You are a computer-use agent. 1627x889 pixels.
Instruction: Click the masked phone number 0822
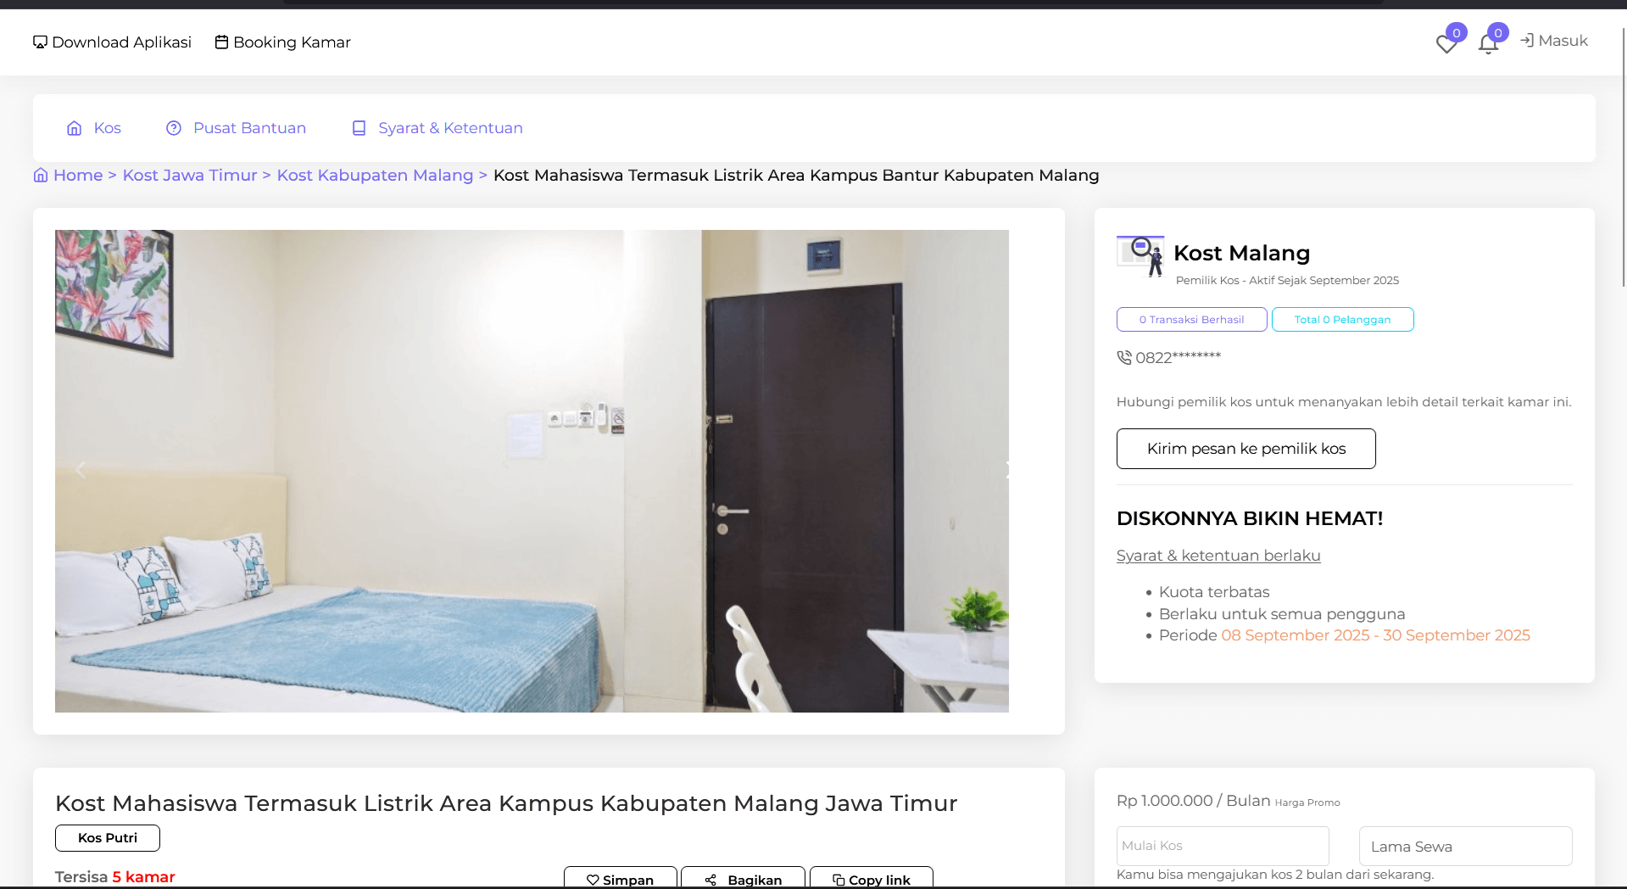click(x=1178, y=358)
